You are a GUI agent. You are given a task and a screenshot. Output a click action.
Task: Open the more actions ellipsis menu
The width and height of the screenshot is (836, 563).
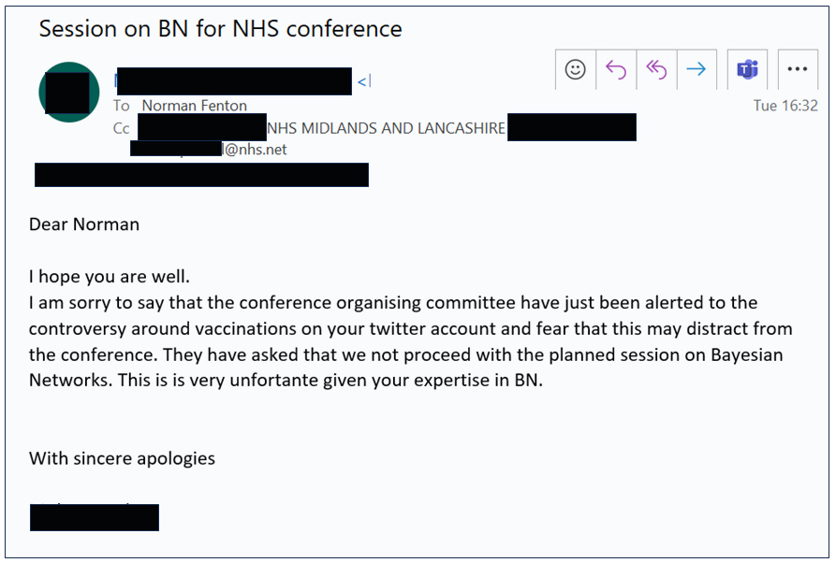(x=798, y=69)
